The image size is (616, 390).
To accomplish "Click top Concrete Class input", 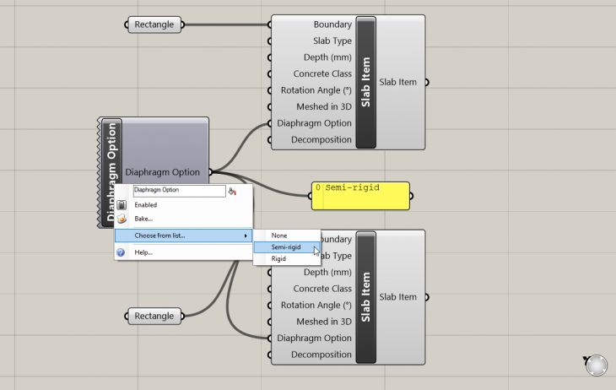I will pyautogui.click(x=322, y=74).
